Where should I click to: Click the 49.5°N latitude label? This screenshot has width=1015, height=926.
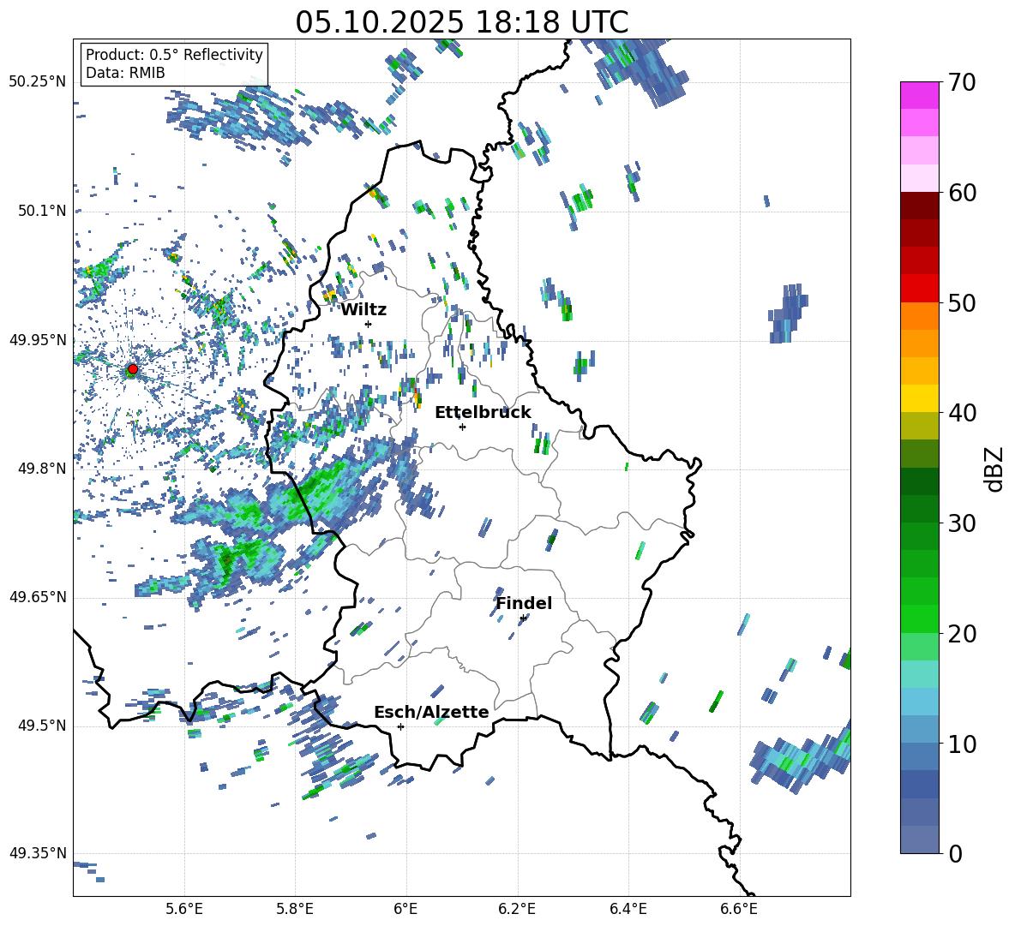click(41, 725)
